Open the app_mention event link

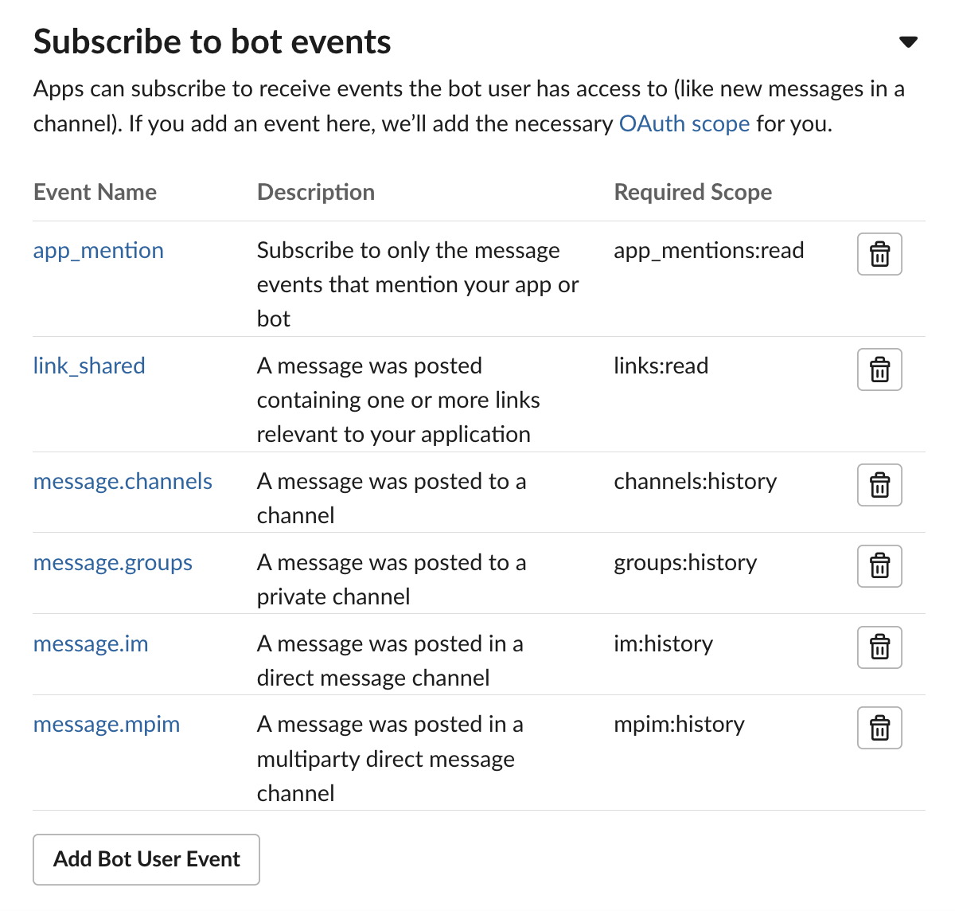[99, 251]
